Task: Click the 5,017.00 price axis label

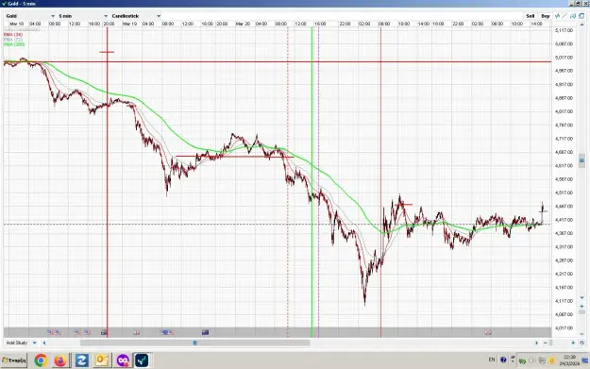Action: [564, 58]
